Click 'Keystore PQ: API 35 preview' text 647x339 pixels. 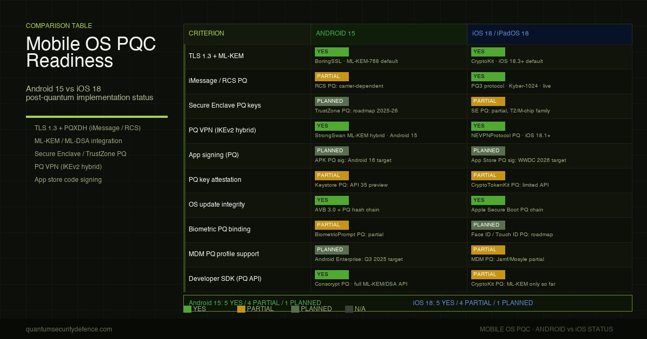point(351,185)
